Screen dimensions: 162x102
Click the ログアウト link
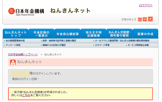click(x=146, y=5)
